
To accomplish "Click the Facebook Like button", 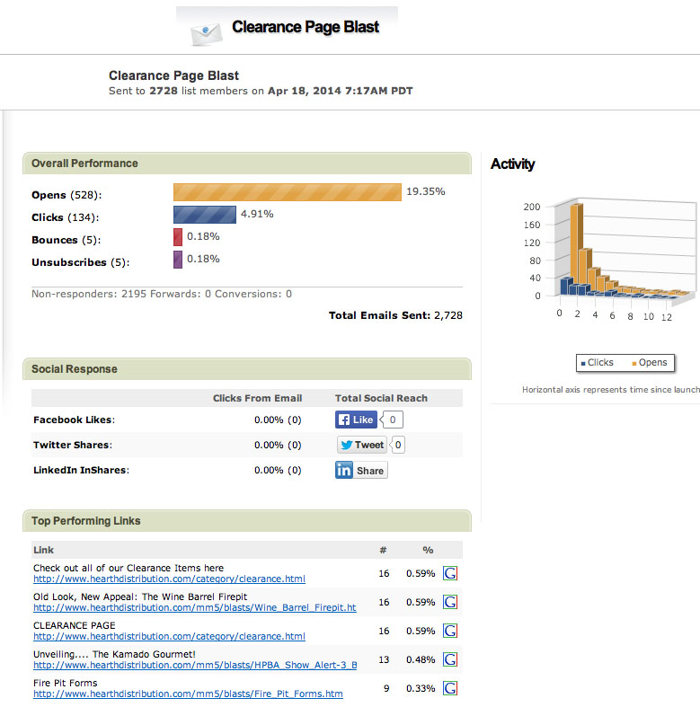I will [x=356, y=420].
